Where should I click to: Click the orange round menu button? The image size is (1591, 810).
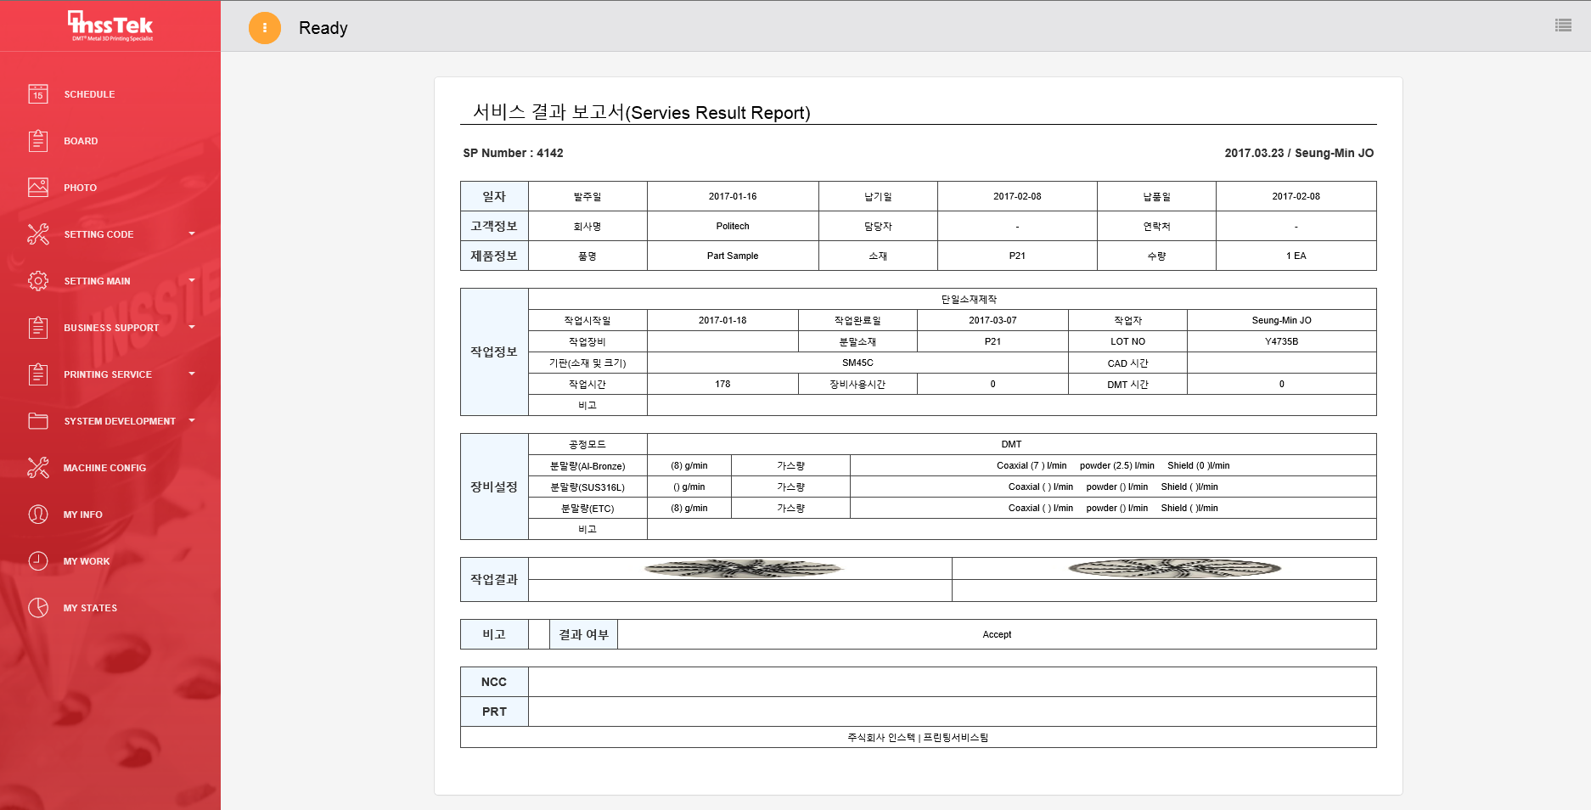pyautogui.click(x=265, y=28)
